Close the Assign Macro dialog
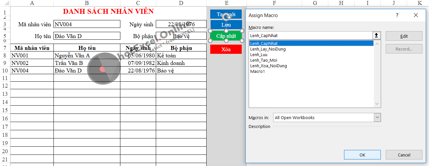This screenshot has height=166, width=429. click(x=416, y=15)
